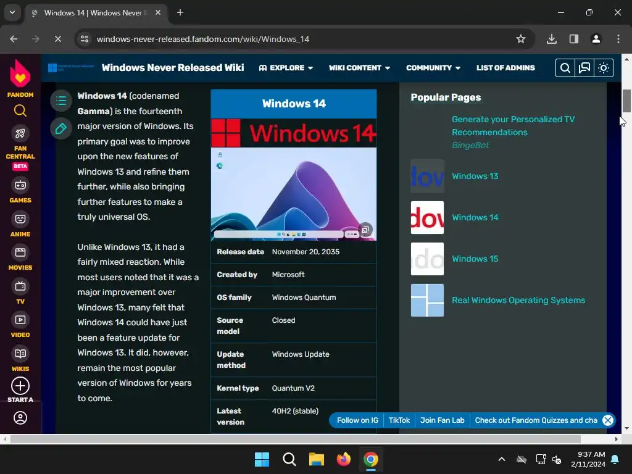Expand the Wiki Content menu

tap(359, 68)
